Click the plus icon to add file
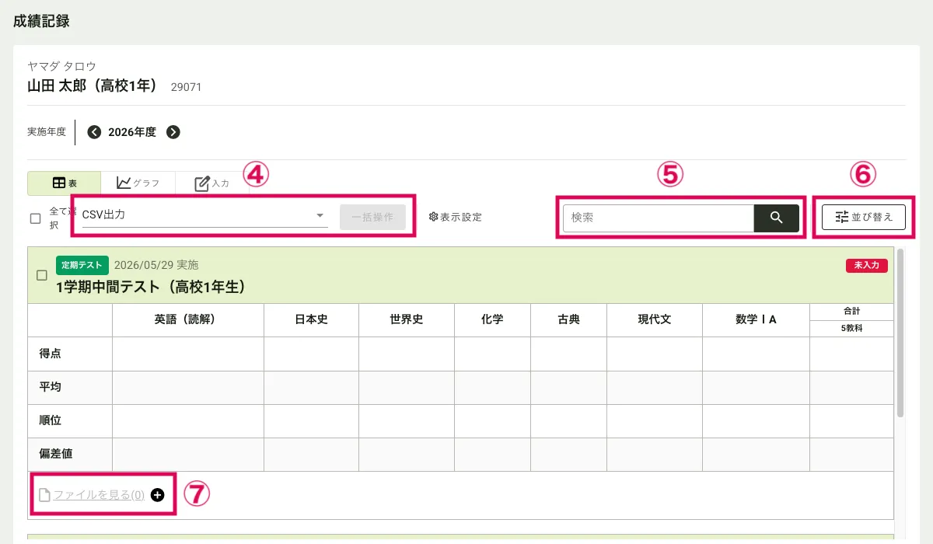Image resolution: width=933 pixels, height=544 pixels. tap(158, 495)
